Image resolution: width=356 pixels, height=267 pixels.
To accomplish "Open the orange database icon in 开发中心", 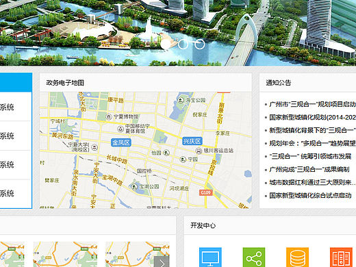I will 297,257.
